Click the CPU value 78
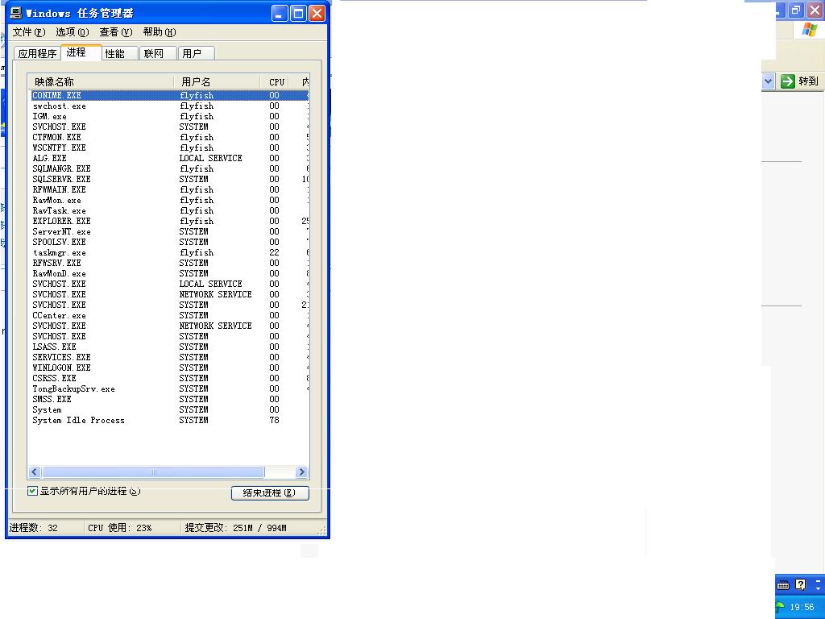Screen dimensions: 825x619 pyautogui.click(x=274, y=420)
